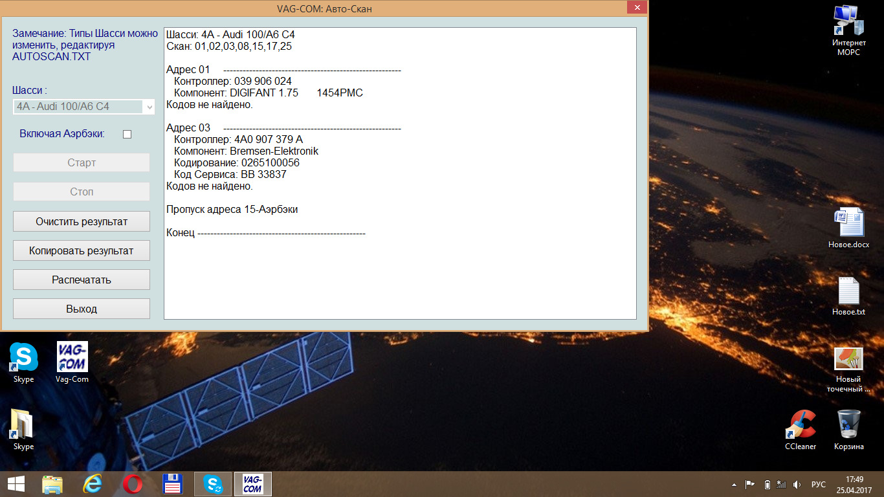Open the Vag-Com desktop shortcut
Screen dimensions: 884x497
tap(72, 362)
